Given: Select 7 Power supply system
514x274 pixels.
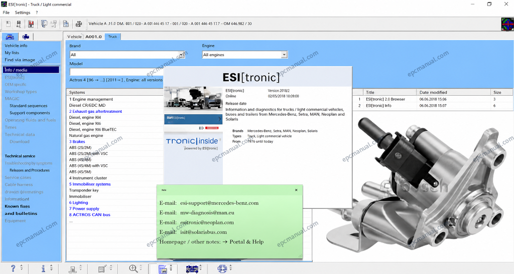Looking at the screenshot, I should (x=84, y=208).
